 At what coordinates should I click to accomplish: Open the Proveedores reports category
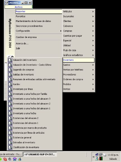[x=78, y=75]
